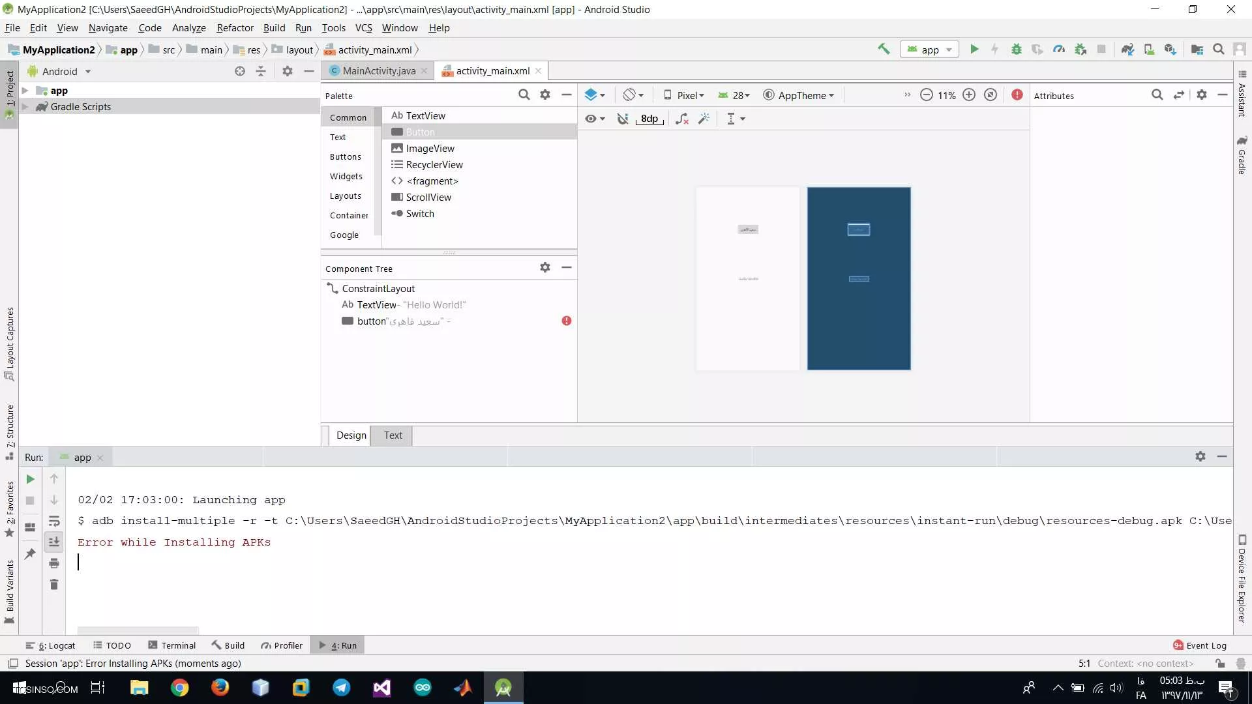The height and width of the screenshot is (704, 1252).
Task: Select Widgets category in Palette
Action: tap(346, 176)
